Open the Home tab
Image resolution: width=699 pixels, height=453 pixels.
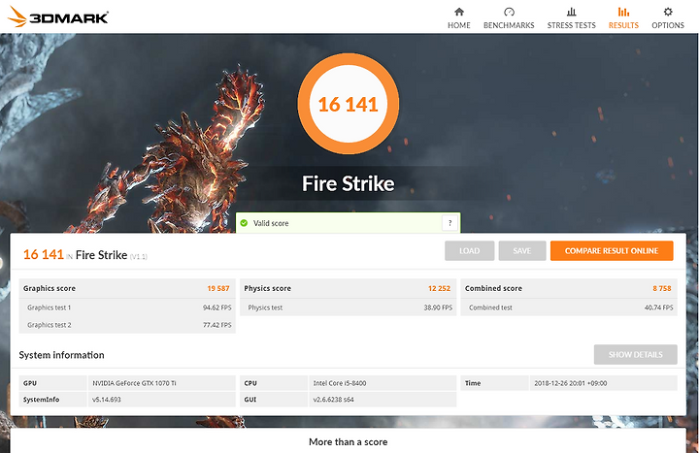pyautogui.click(x=458, y=18)
